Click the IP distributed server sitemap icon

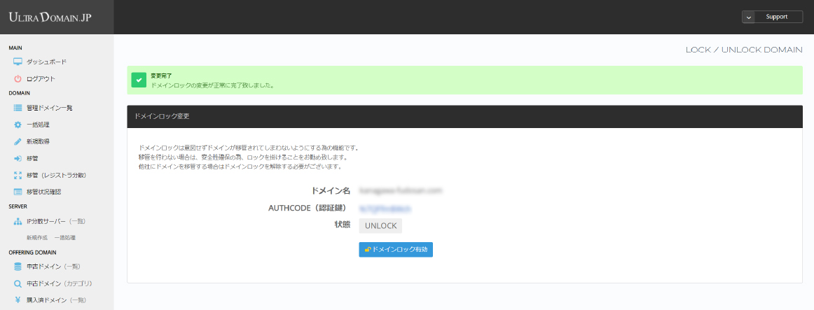click(18, 221)
